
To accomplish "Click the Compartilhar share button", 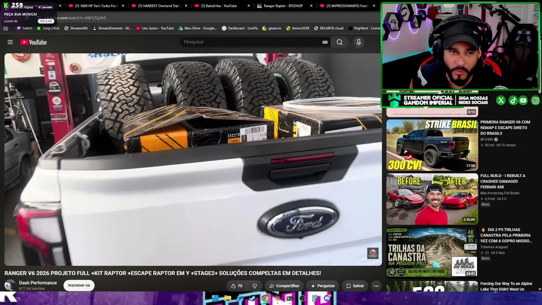I will pos(284,286).
